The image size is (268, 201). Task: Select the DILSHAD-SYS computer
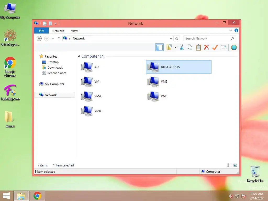(178, 67)
